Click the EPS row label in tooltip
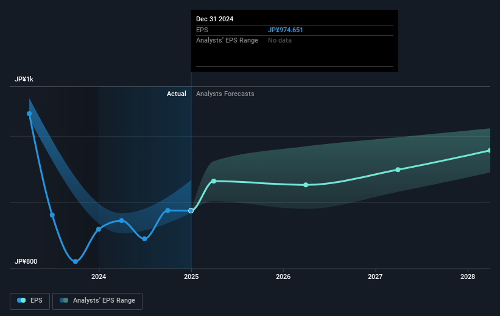The width and height of the screenshot is (500, 316). click(x=202, y=30)
